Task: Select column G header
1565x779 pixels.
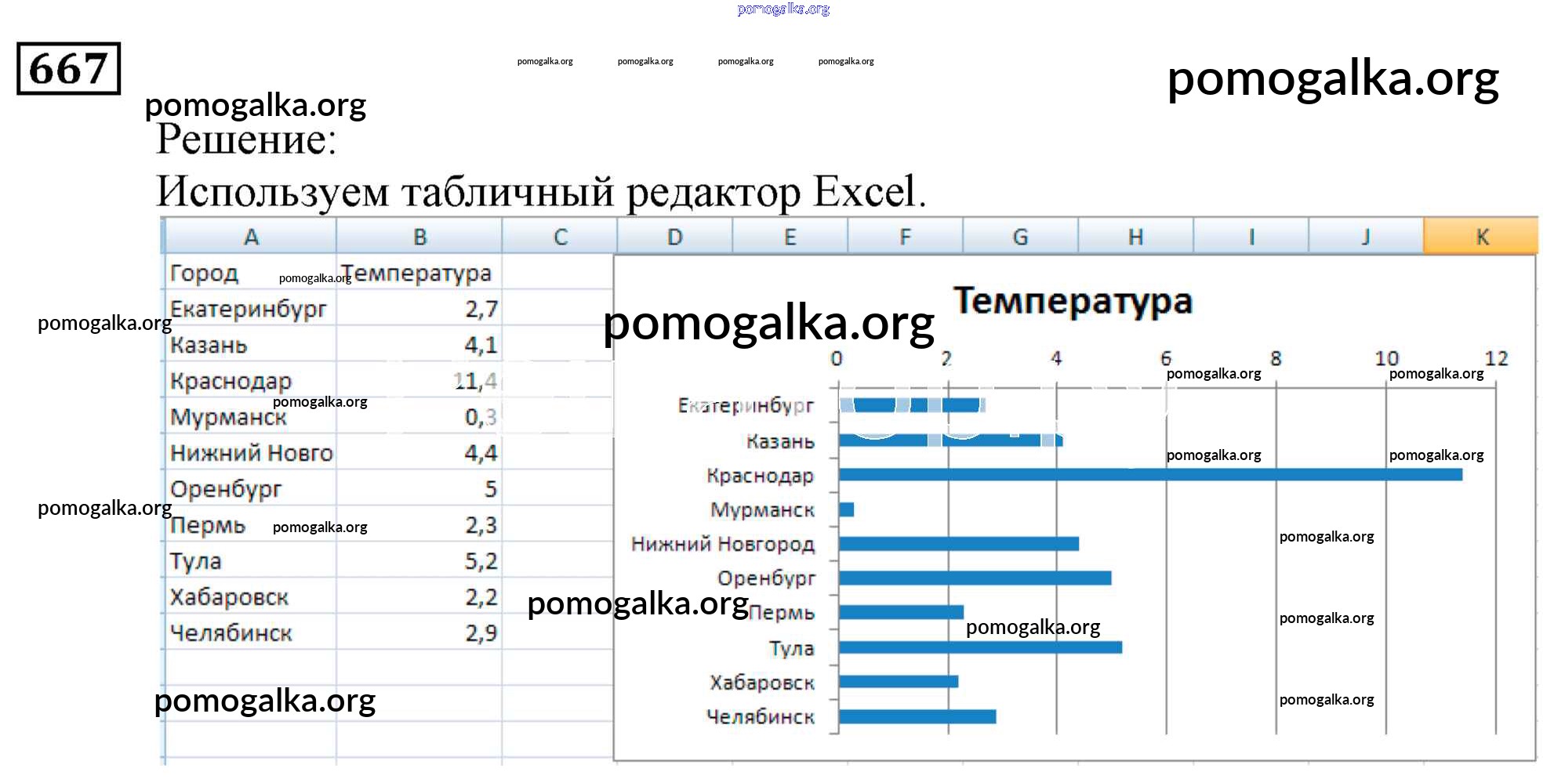Action: click(x=1020, y=237)
